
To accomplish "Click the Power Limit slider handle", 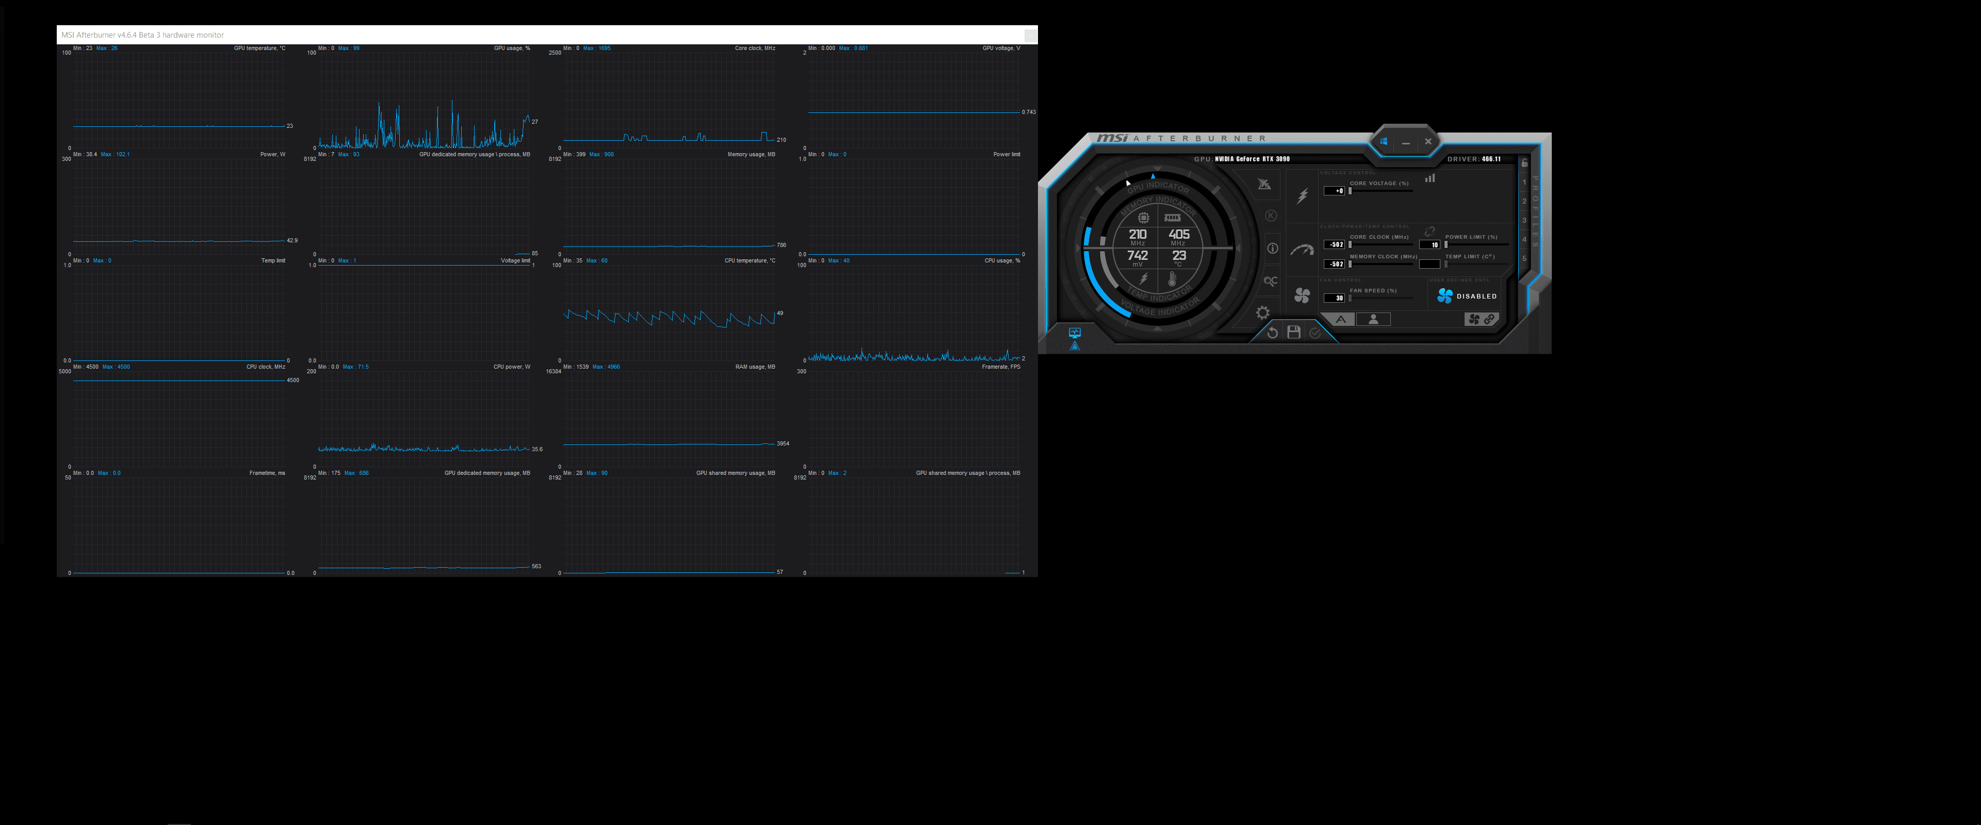I will (x=1446, y=244).
